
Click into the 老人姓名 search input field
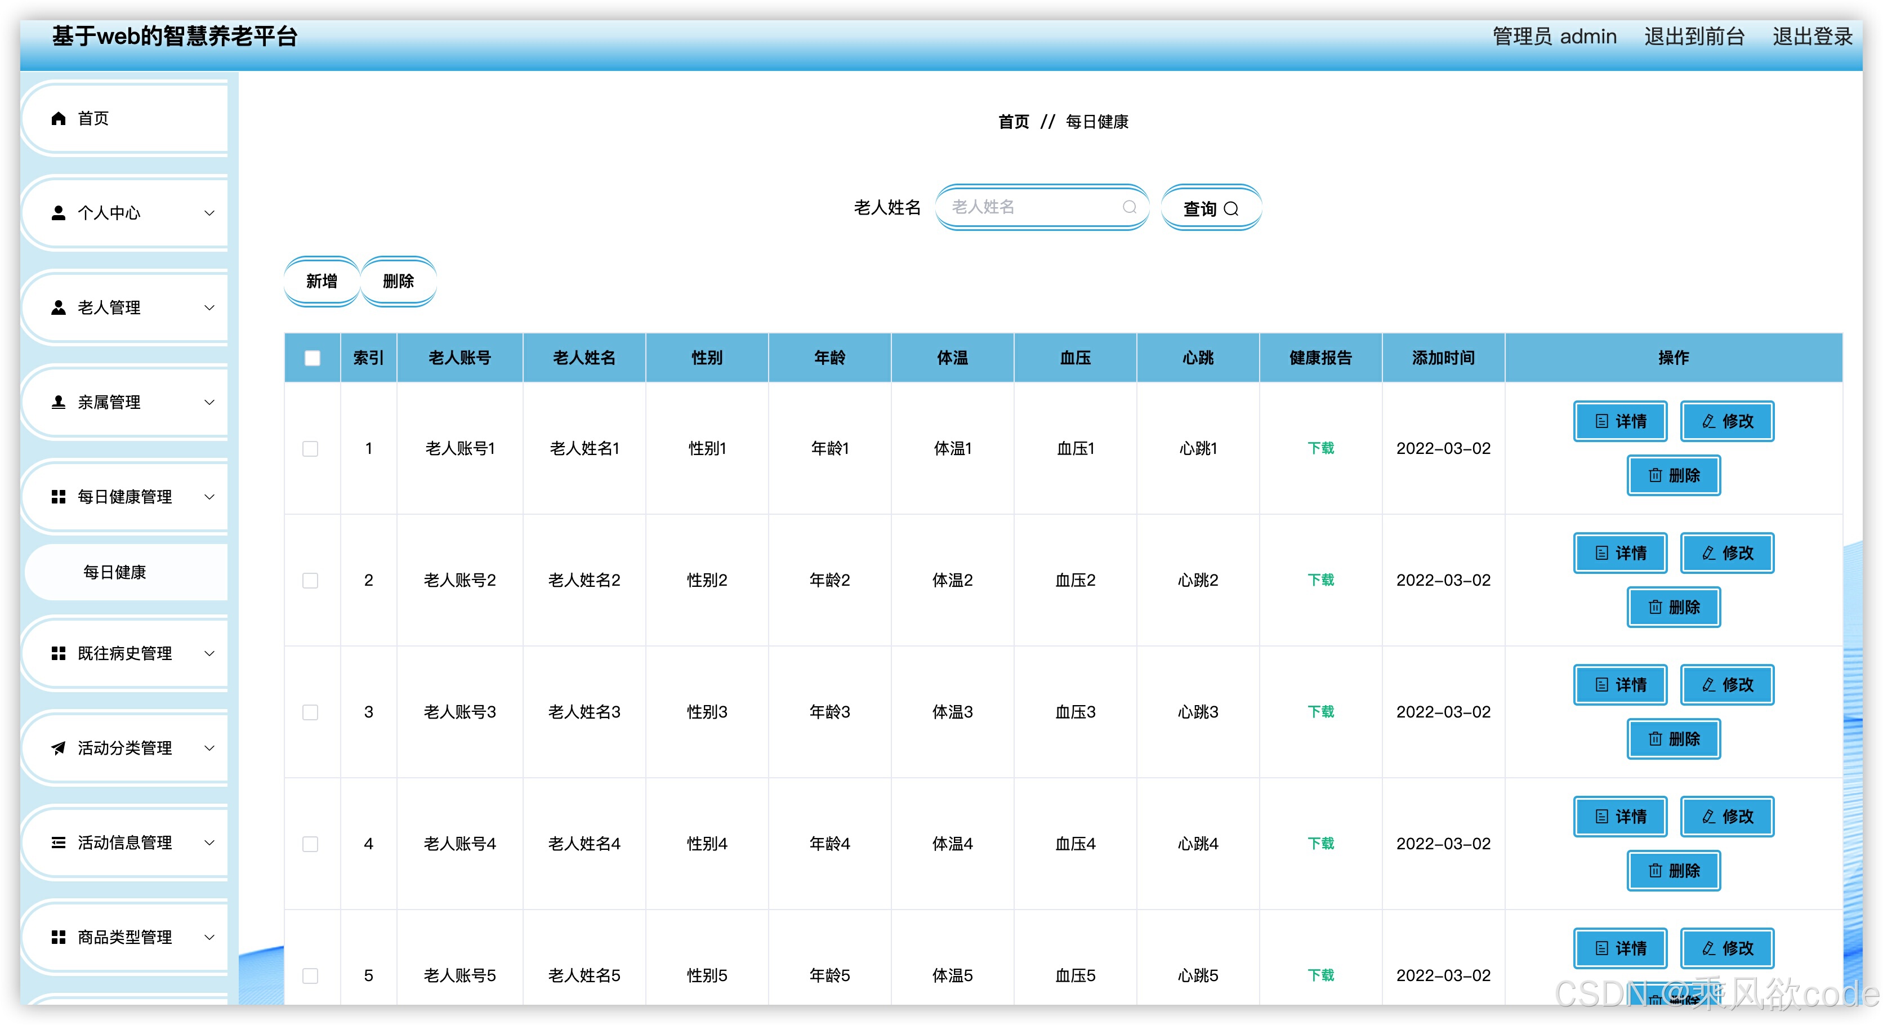(1030, 208)
